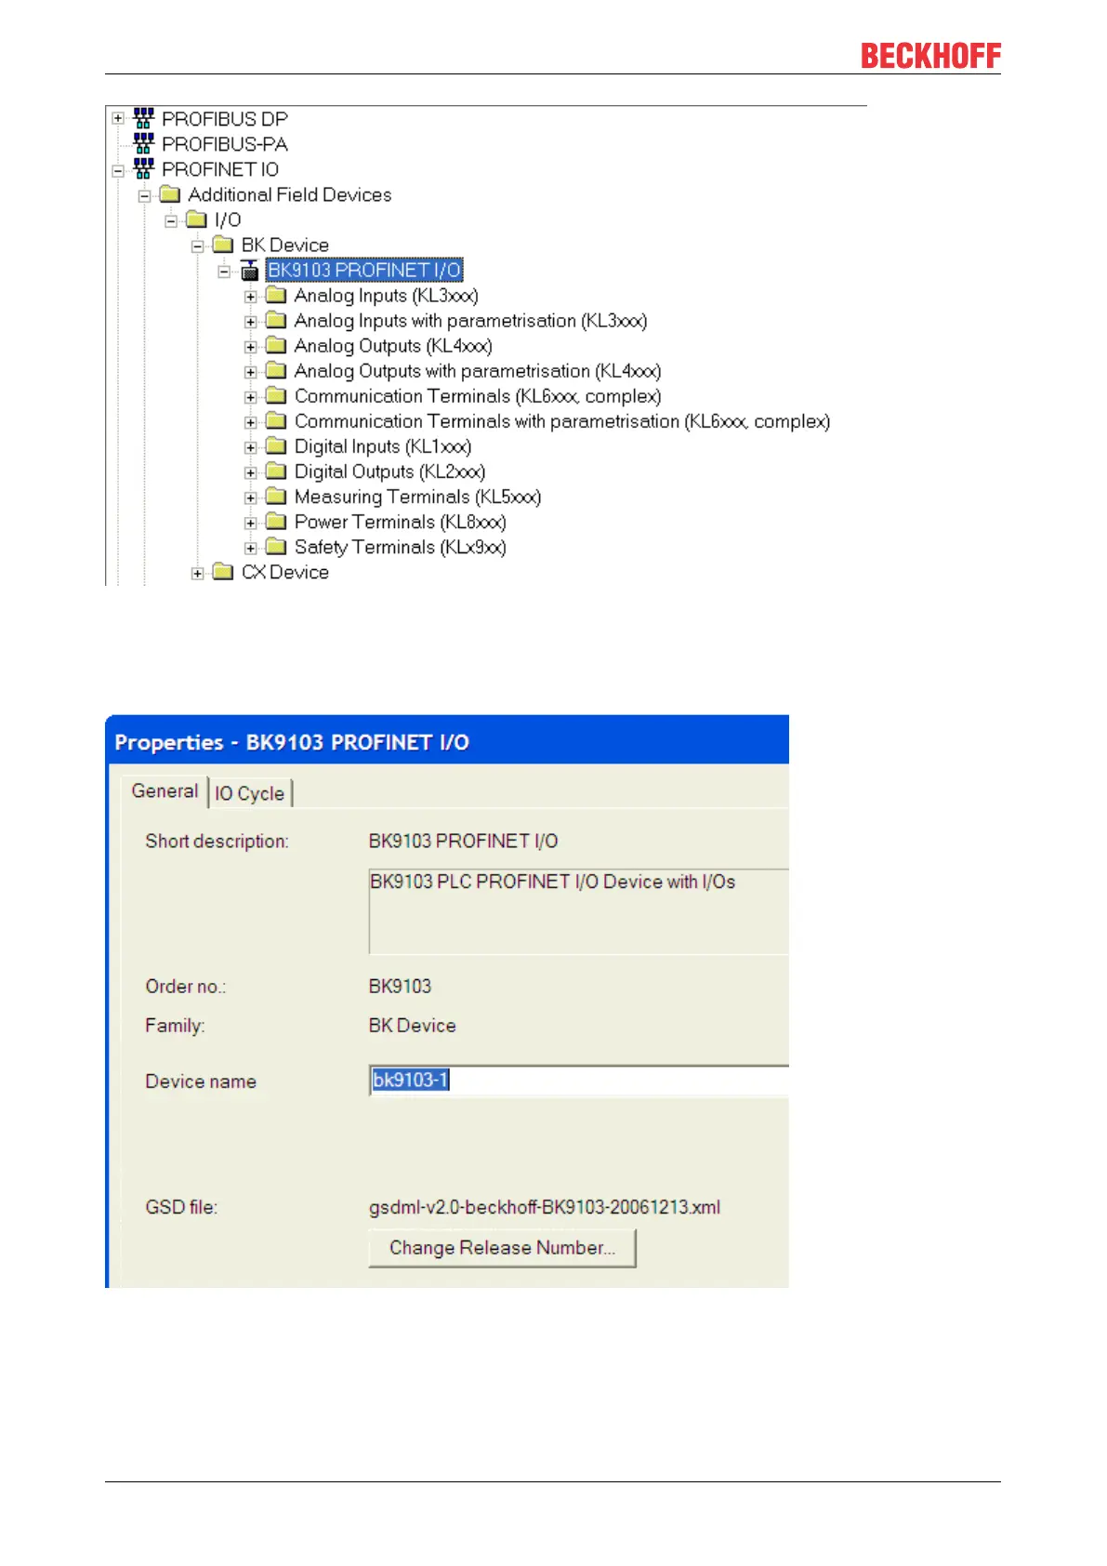
Task: Click the PROFIBUS DP network icon
Action: pos(143,118)
